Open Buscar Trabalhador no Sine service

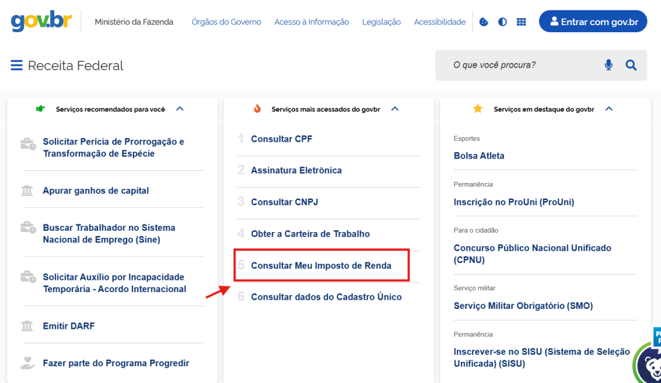(x=109, y=233)
